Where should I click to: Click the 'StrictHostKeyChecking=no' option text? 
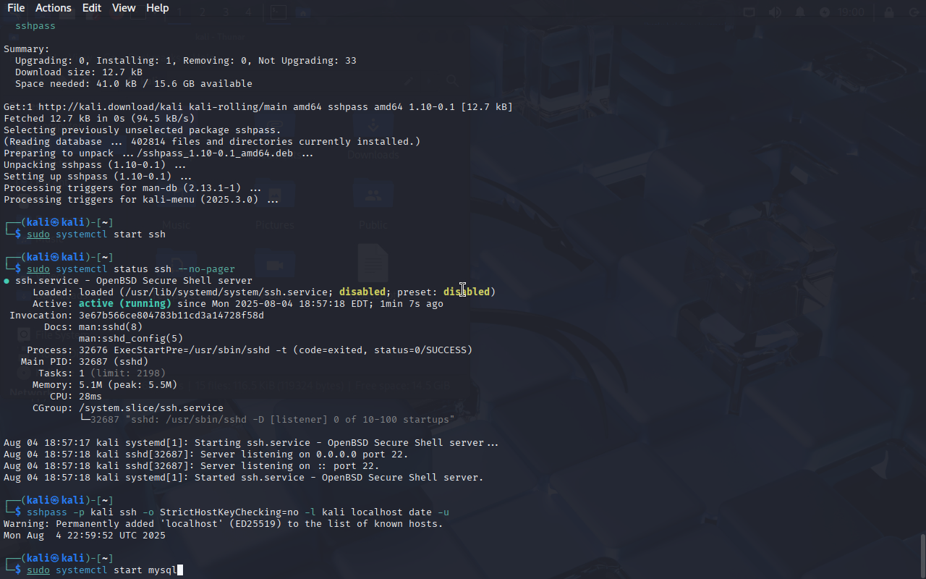[x=229, y=512]
